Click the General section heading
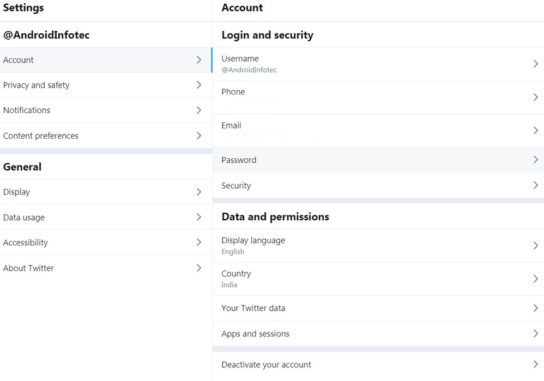544x381 pixels. click(x=22, y=167)
